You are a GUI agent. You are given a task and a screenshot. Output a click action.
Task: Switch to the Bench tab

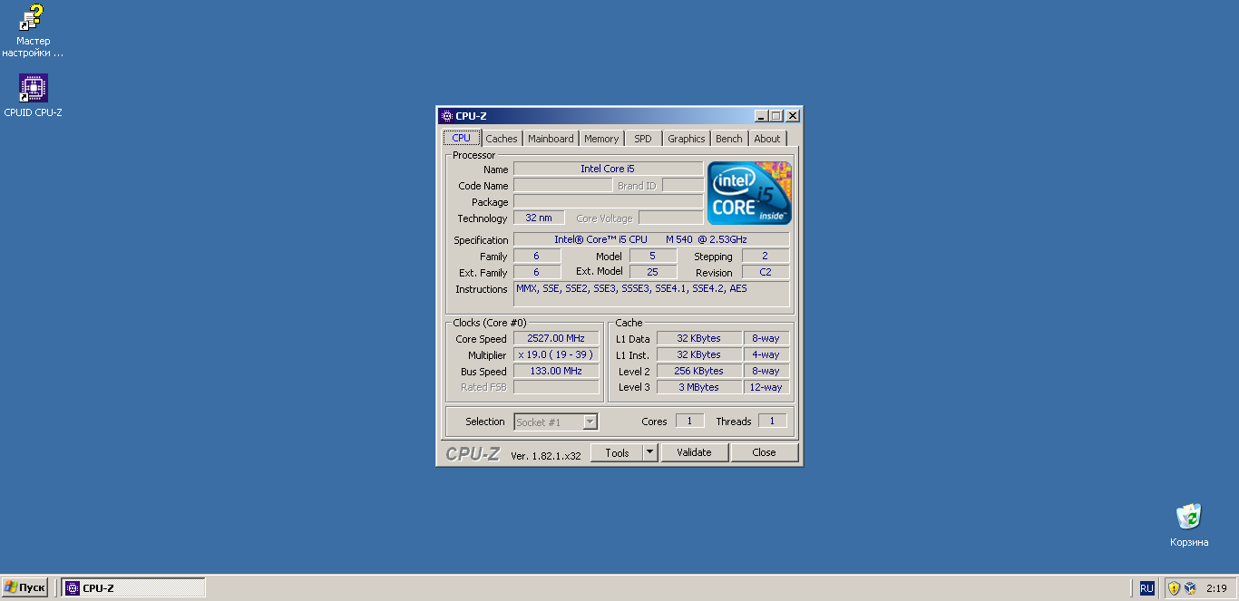[728, 139]
